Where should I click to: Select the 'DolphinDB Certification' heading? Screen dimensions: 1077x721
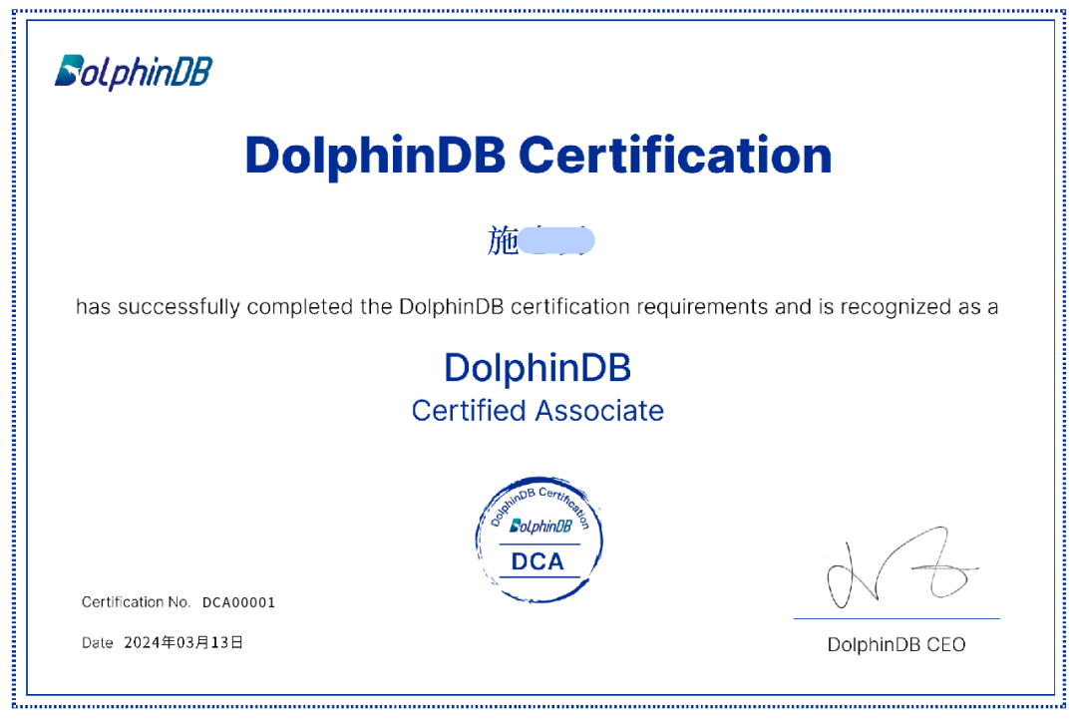point(538,156)
